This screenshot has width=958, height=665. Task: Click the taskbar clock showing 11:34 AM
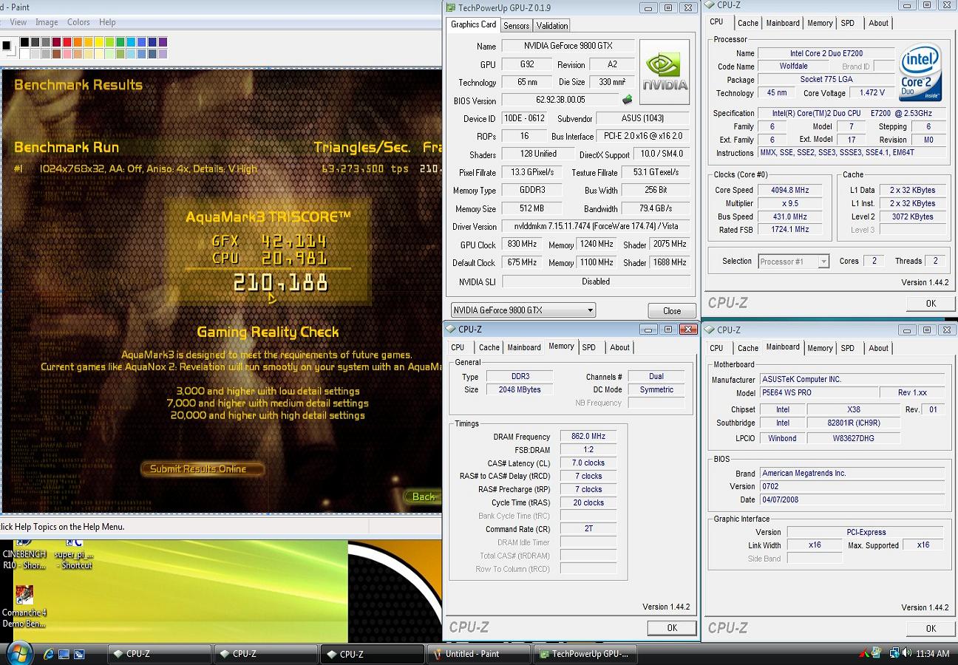pyautogui.click(x=932, y=654)
